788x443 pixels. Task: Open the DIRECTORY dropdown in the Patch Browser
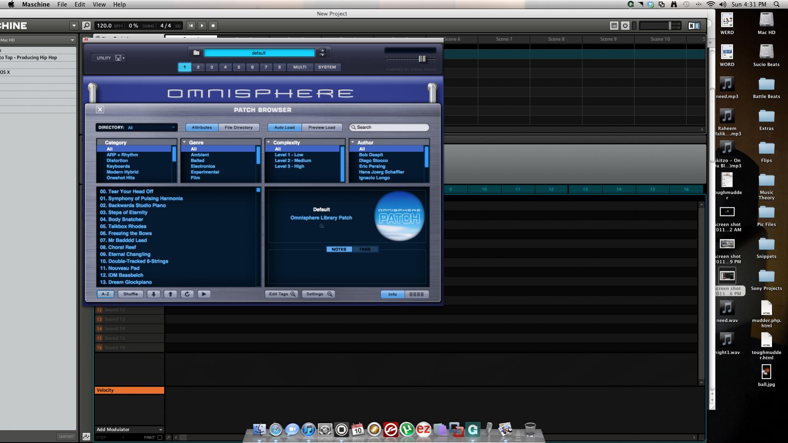click(137, 128)
